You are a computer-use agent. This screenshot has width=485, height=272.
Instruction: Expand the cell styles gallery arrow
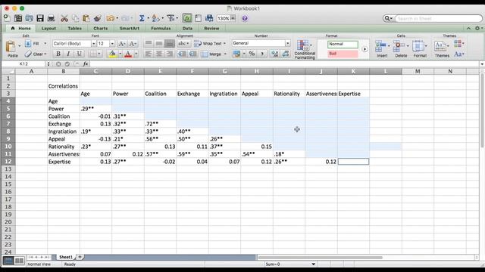[365, 49]
